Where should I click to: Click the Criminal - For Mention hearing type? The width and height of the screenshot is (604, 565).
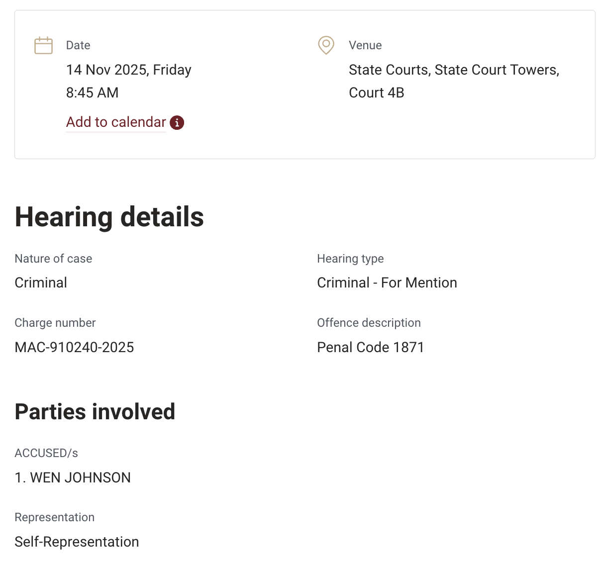[x=387, y=282]
